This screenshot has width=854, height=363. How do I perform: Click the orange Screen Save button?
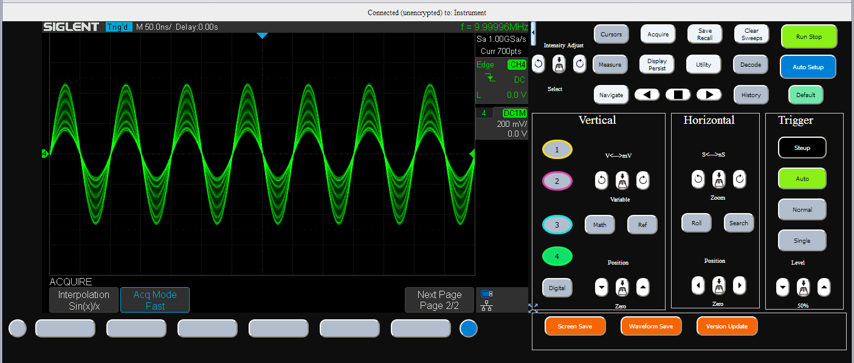coord(575,327)
